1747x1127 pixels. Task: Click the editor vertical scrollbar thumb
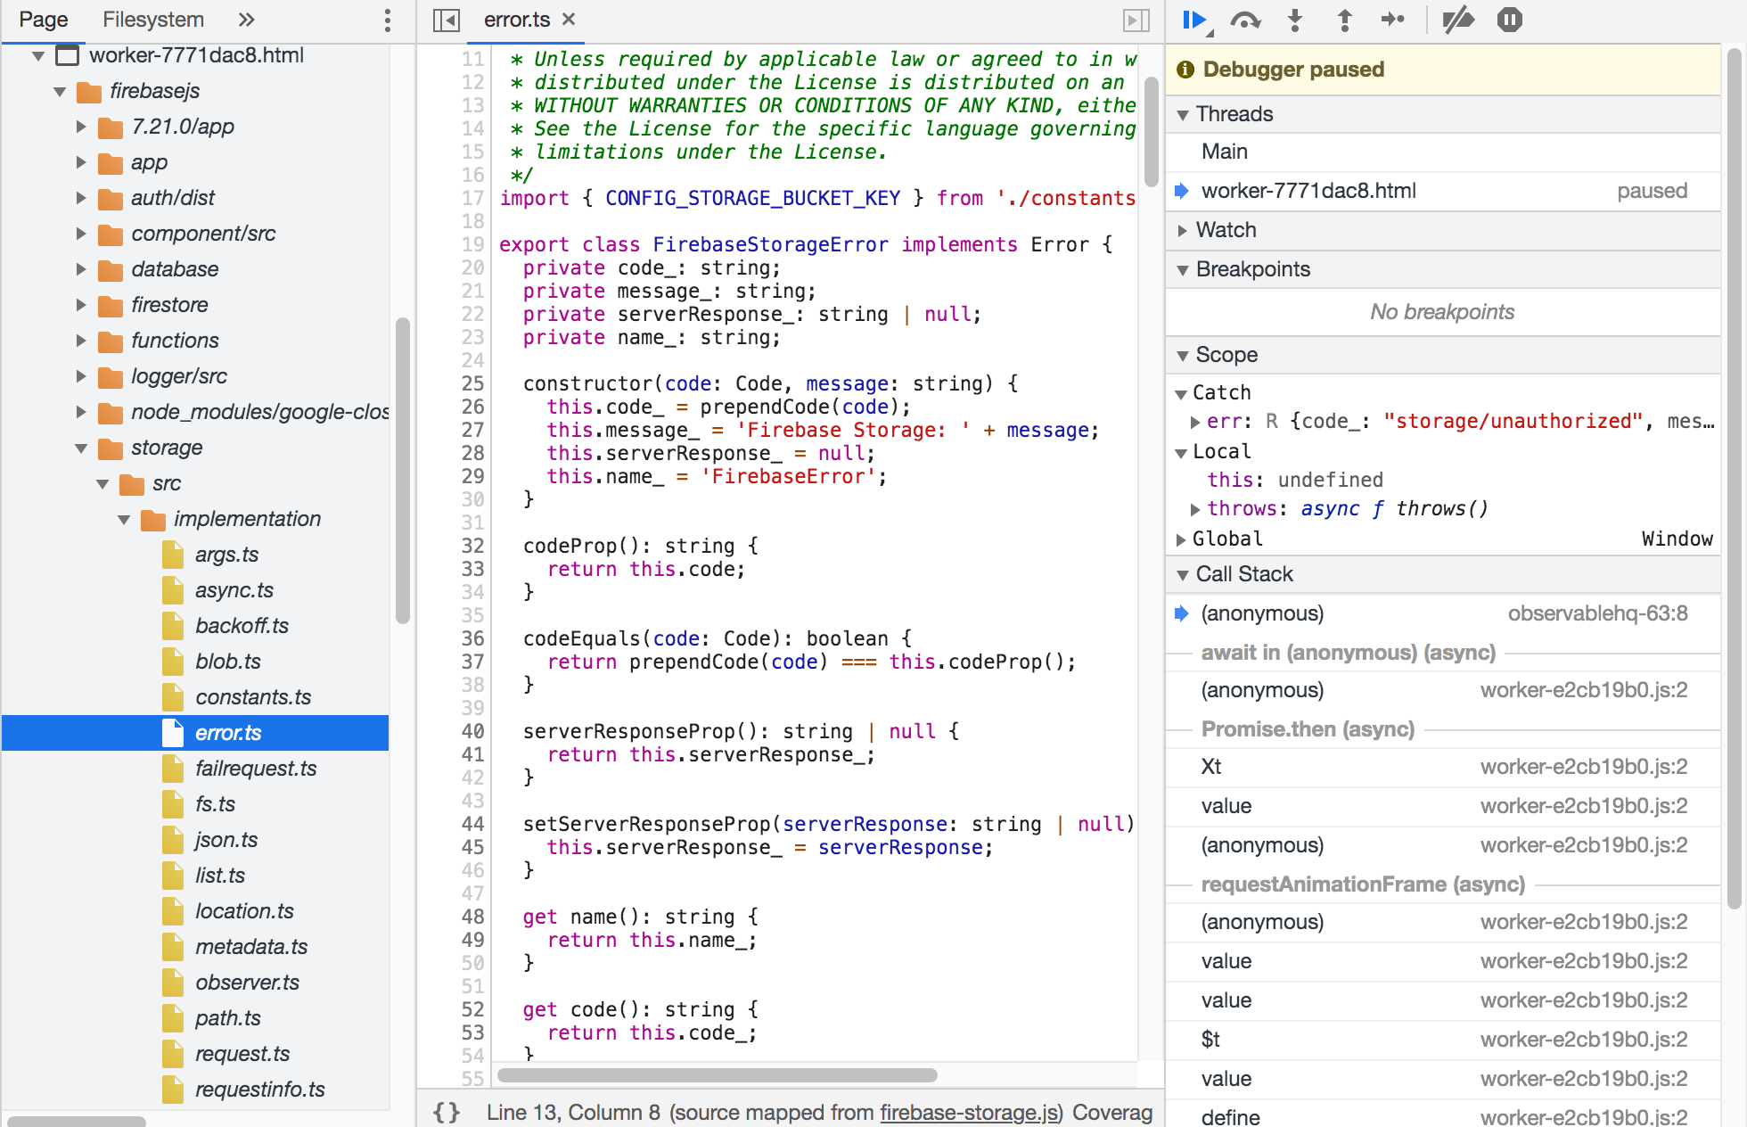tap(1151, 130)
